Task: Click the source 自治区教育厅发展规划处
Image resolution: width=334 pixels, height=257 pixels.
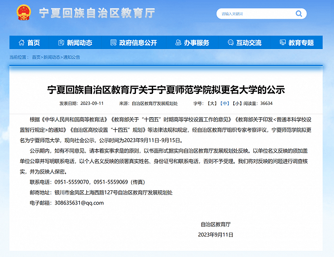Action: click(155, 103)
